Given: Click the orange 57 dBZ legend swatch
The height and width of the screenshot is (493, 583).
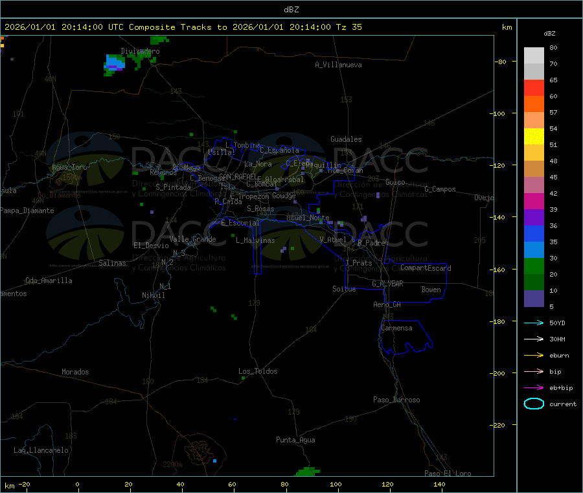Looking at the screenshot, I should pyautogui.click(x=534, y=104).
